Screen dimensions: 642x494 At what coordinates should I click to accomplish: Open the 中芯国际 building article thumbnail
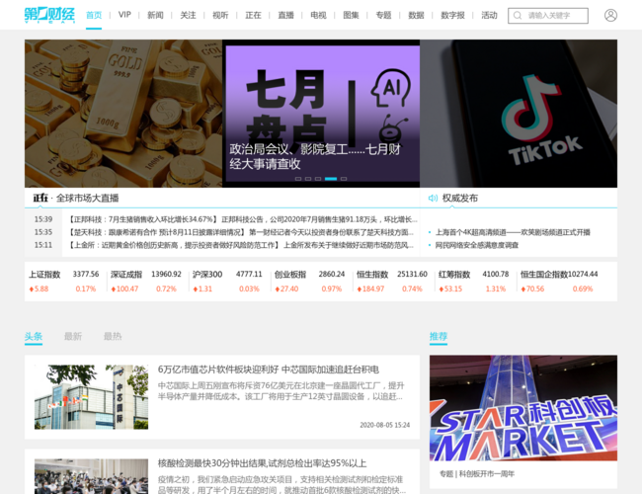(x=91, y=397)
